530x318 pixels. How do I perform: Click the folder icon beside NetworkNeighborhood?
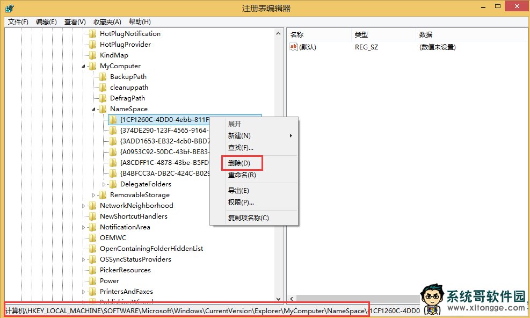click(92, 205)
